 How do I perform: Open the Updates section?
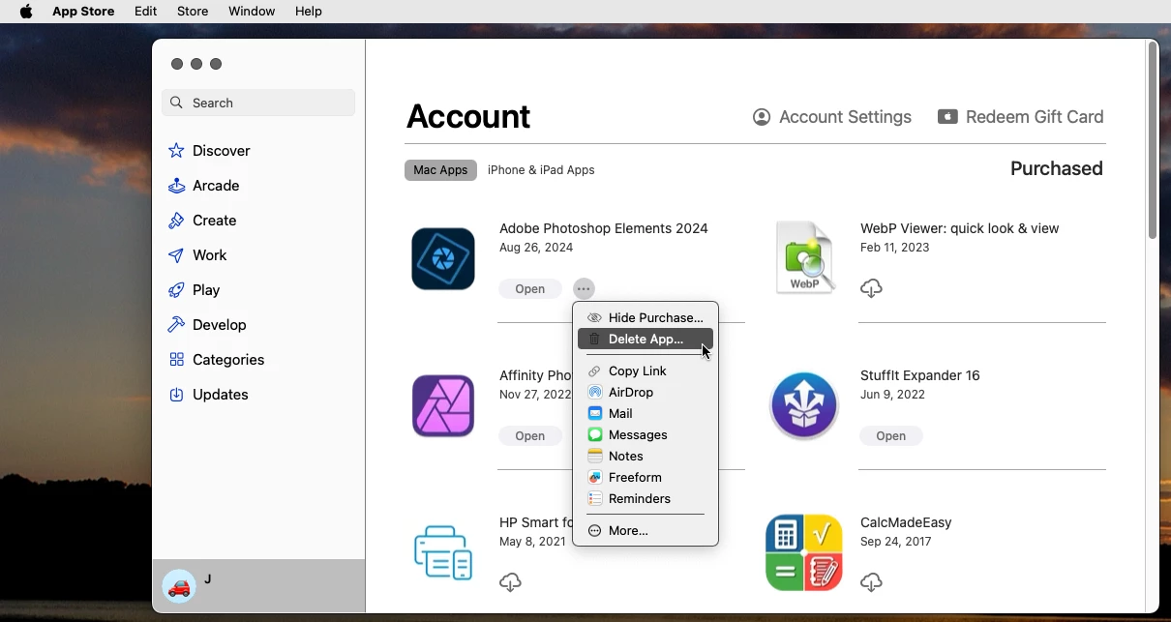point(208,395)
